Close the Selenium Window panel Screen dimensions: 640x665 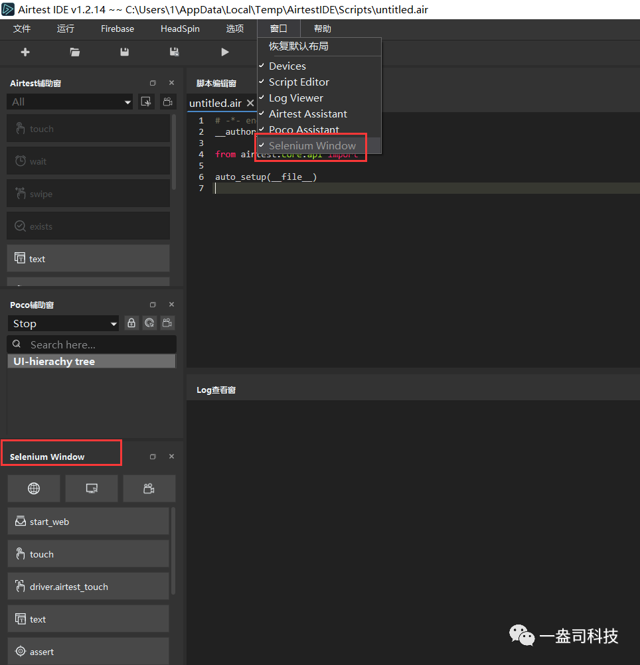point(171,457)
